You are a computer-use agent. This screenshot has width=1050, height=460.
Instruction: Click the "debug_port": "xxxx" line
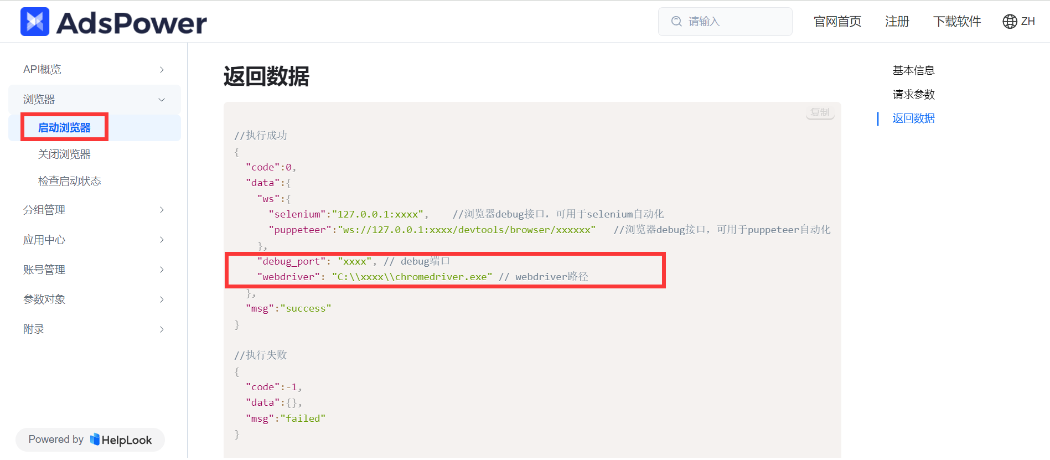coord(317,261)
